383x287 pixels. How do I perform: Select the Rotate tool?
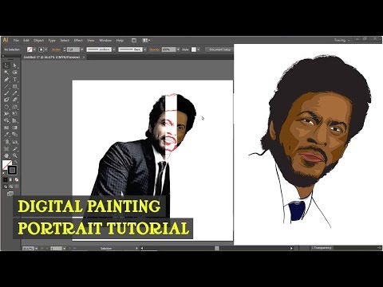click(6, 107)
